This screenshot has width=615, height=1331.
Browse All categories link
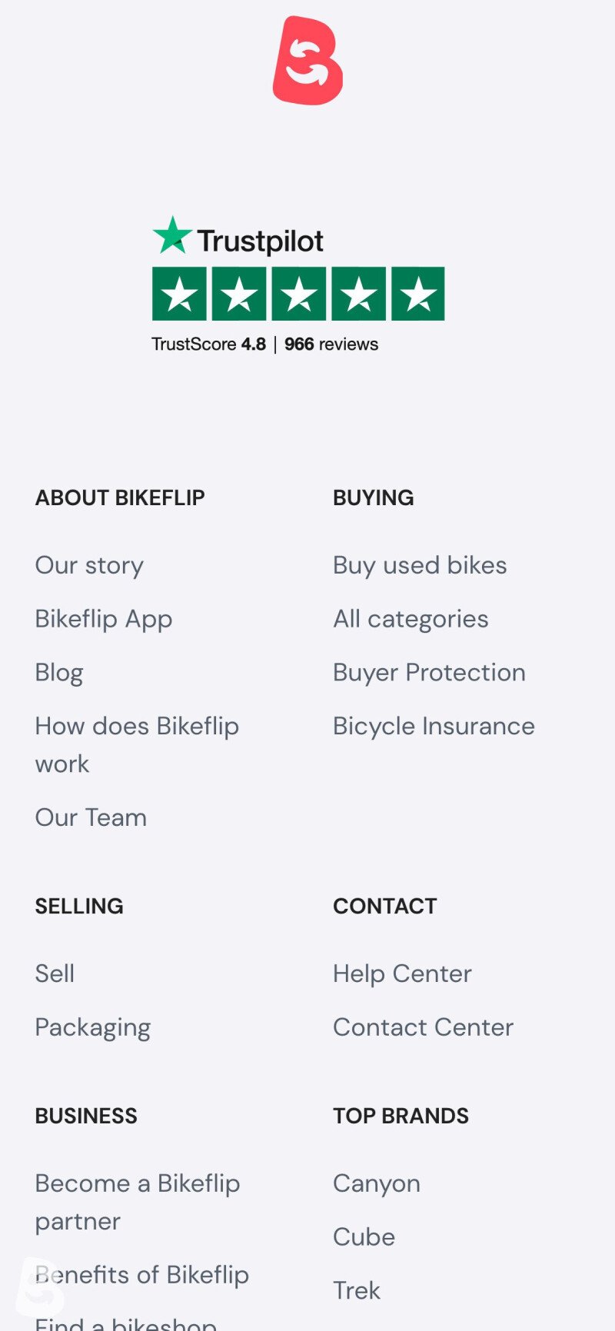(x=411, y=619)
